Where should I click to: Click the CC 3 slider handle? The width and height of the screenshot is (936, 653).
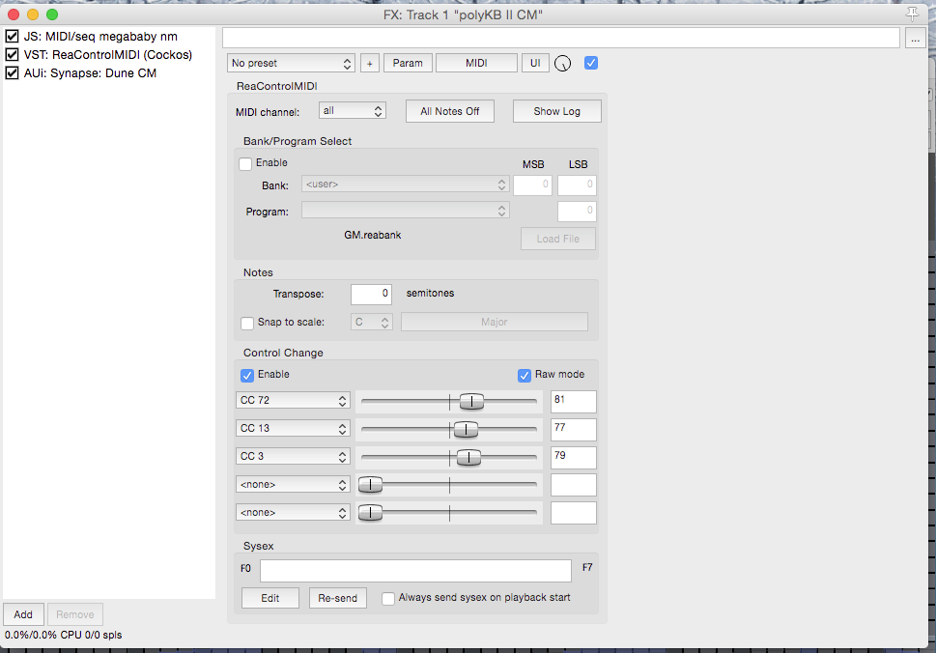pyautogui.click(x=468, y=458)
